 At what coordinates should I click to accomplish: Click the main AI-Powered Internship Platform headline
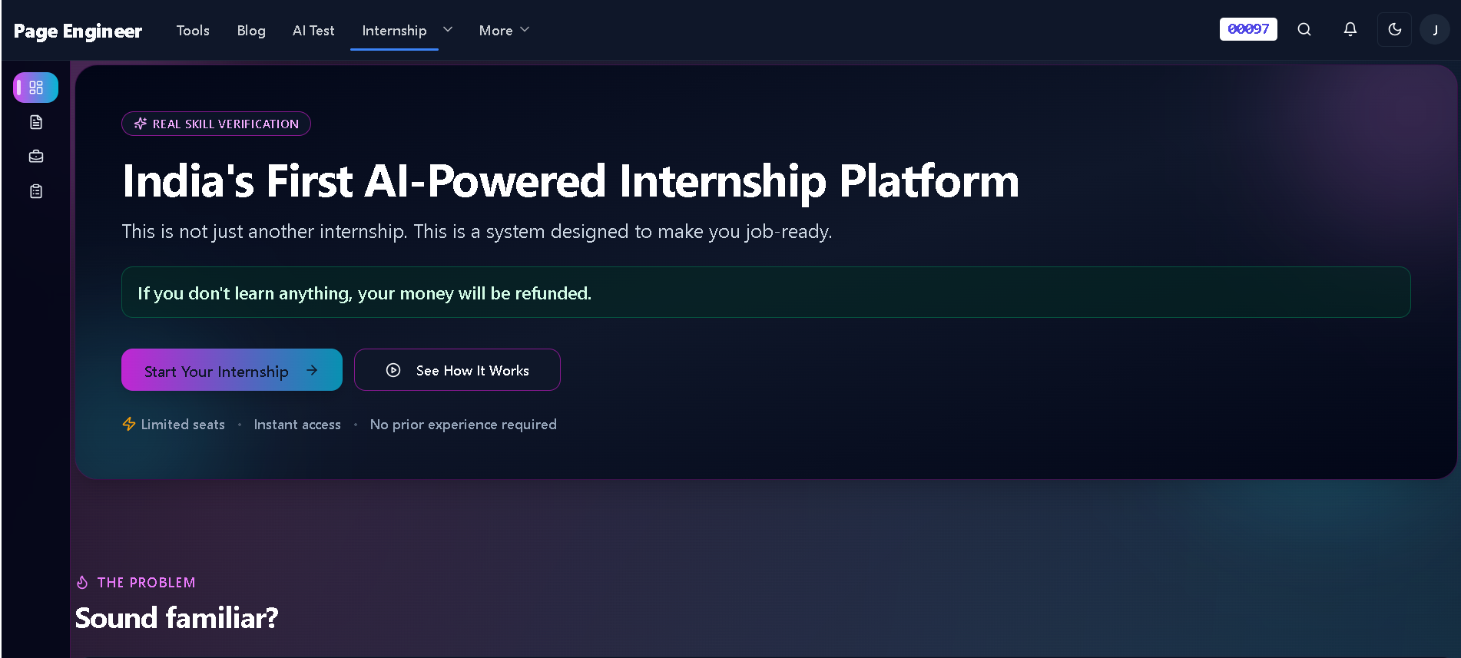tap(571, 182)
